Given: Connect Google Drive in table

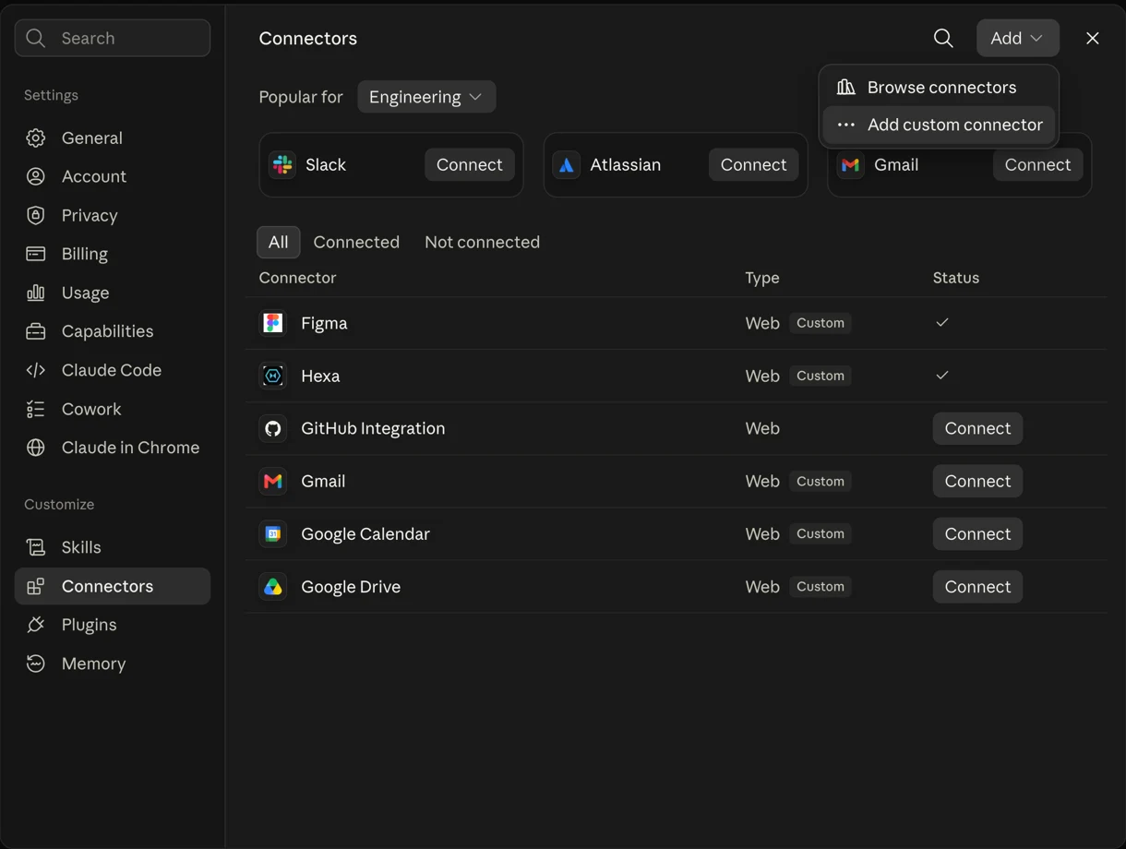Looking at the screenshot, I should (x=977, y=586).
